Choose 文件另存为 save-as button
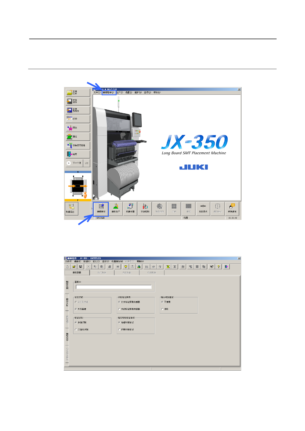The height and width of the screenshot is (431, 305). [78, 110]
